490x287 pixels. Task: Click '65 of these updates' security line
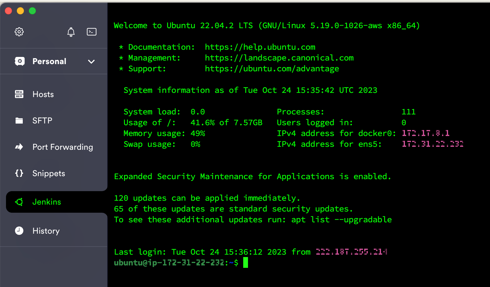pyautogui.click(x=234, y=209)
